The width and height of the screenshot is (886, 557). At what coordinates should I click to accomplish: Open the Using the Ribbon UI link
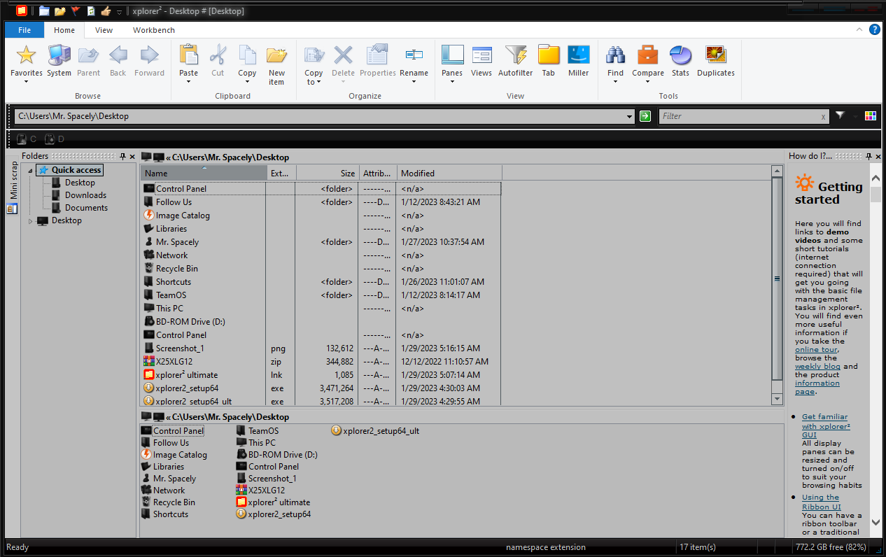point(821,502)
